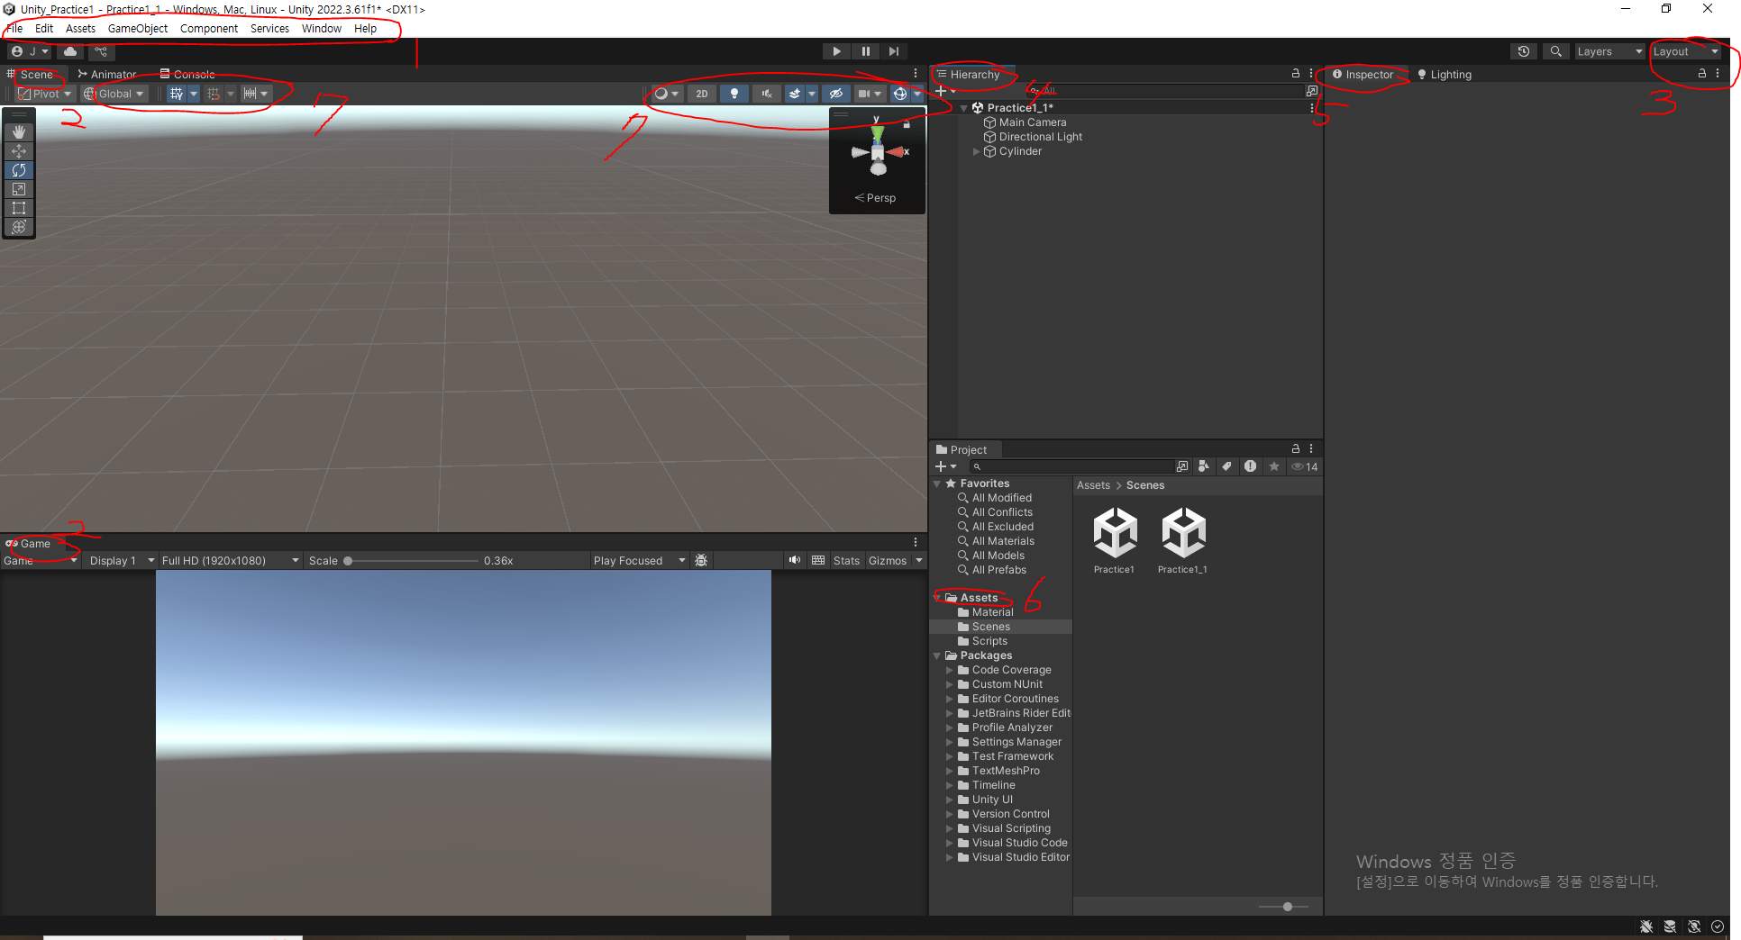
Task: Toggle grid visibility in Scene view
Action: (177, 94)
